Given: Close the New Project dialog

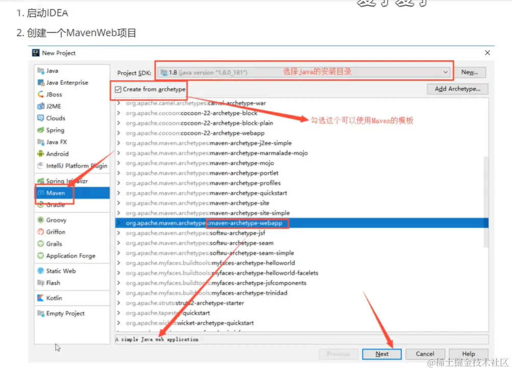Looking at the screenshot, I should 487,53.
